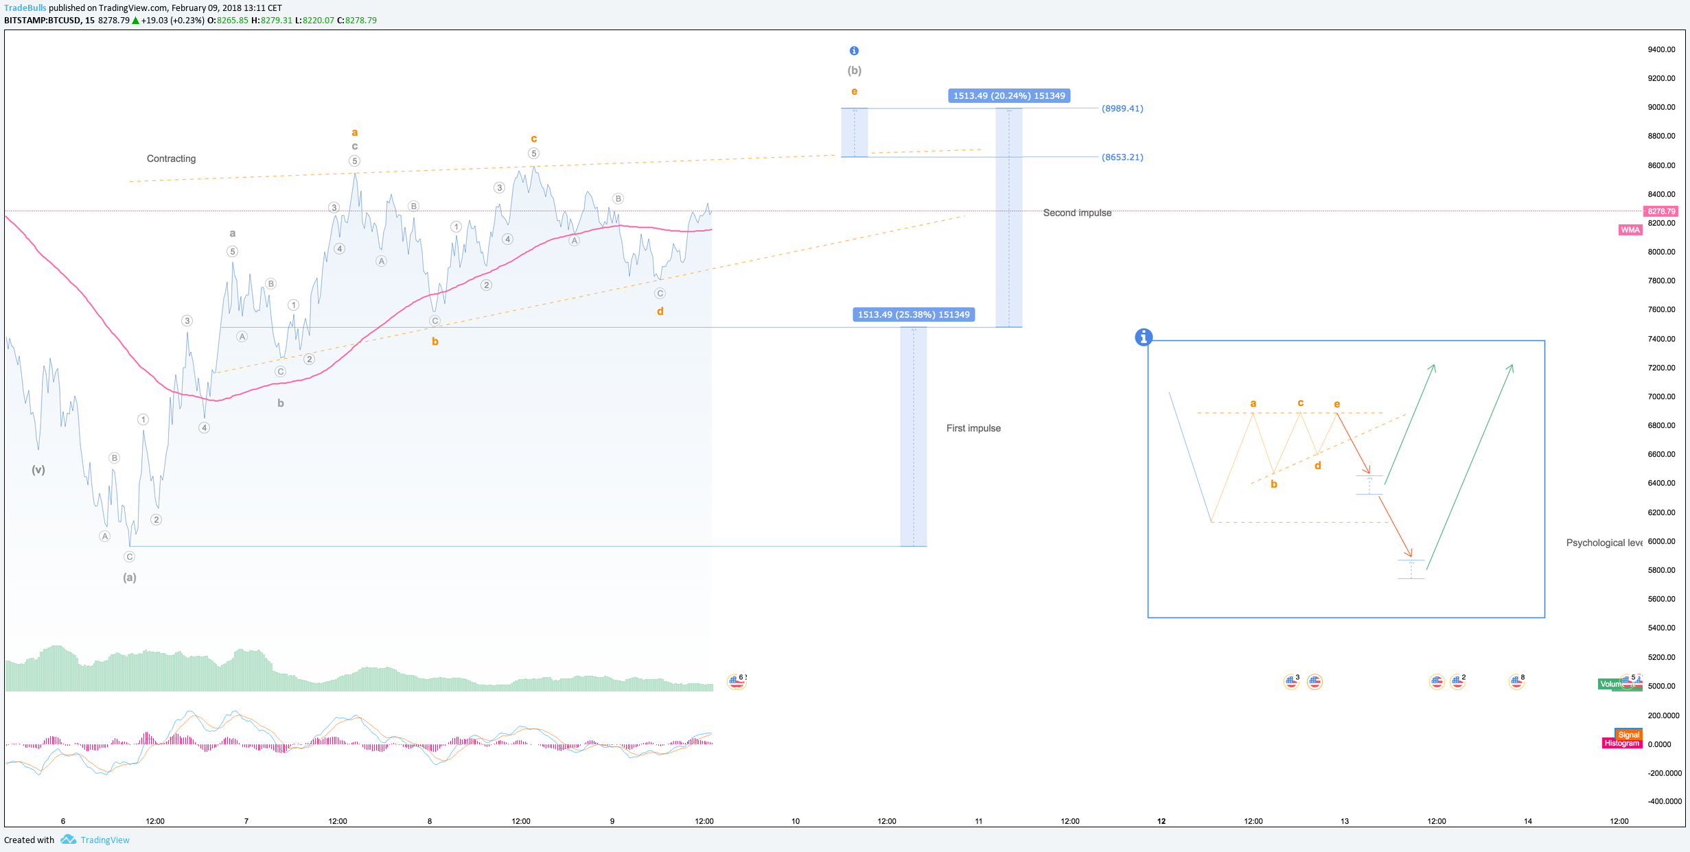This screenshot has width=1690, height=852.
Task: Click date 7 on the time axis
Action: pyautogui.click(x=246, y=821)
